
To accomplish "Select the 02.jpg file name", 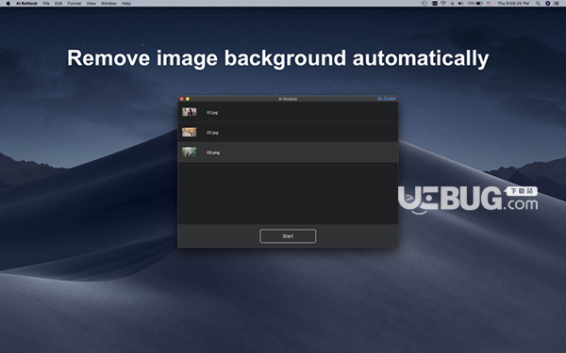I will (212, 133).
